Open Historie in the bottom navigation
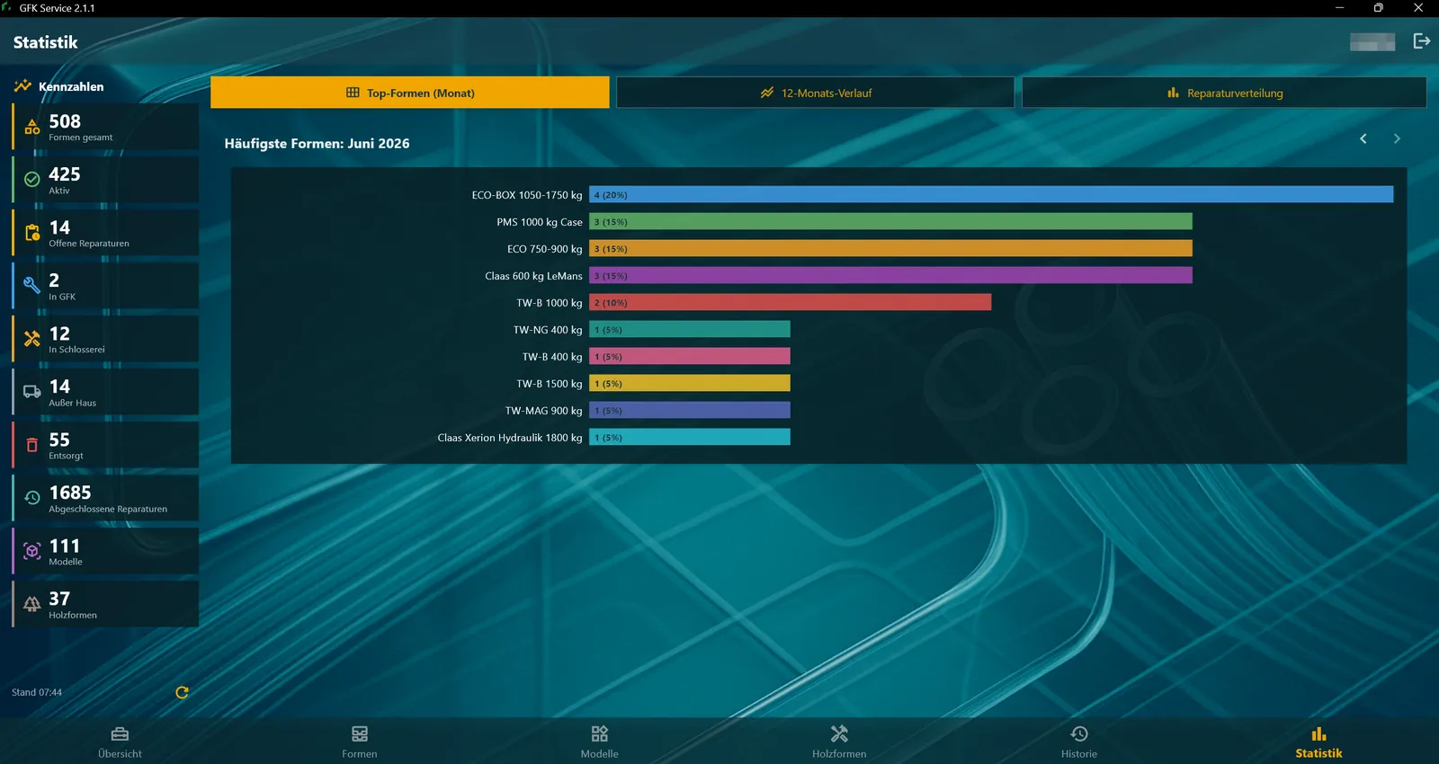 point(1079,742)
